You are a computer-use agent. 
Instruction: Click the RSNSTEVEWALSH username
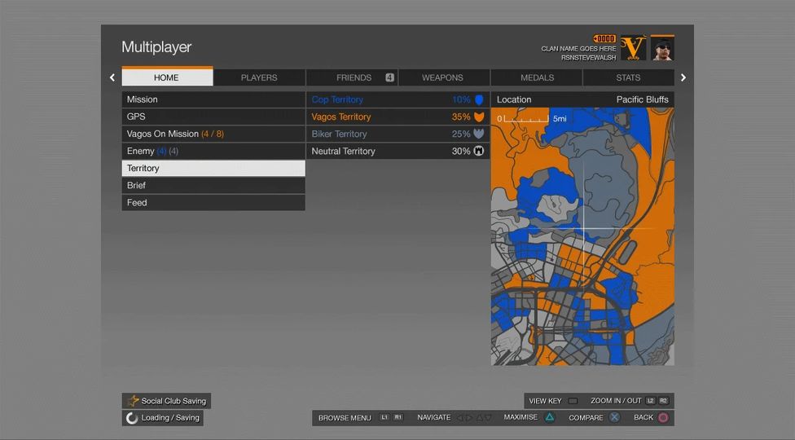(588, 58)
